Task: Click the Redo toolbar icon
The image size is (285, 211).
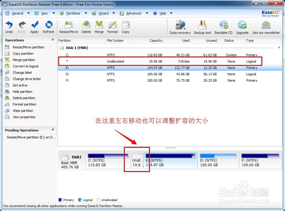Action: pos(22,27)
